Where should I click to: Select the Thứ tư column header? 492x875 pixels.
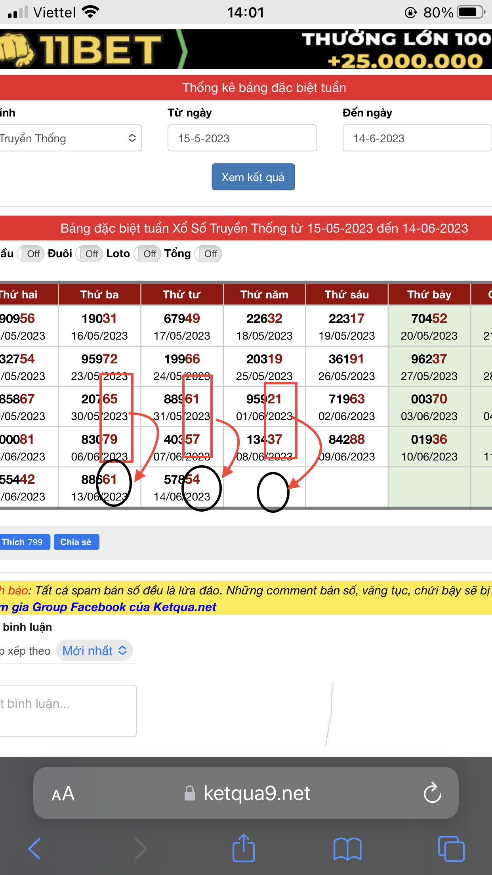(182, 294)
